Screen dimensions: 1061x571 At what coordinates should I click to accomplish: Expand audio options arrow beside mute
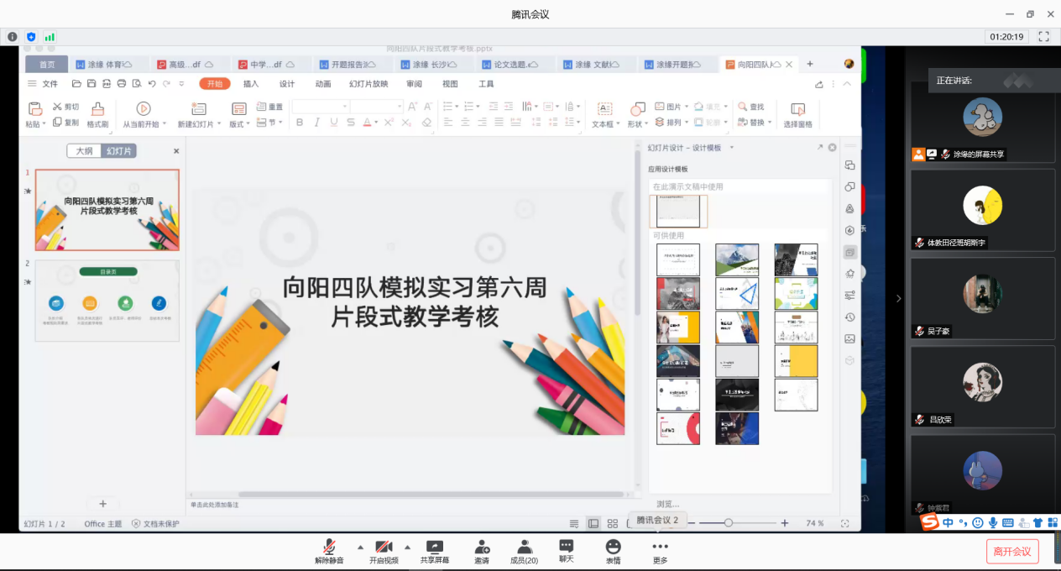click(x=360, y=546)
